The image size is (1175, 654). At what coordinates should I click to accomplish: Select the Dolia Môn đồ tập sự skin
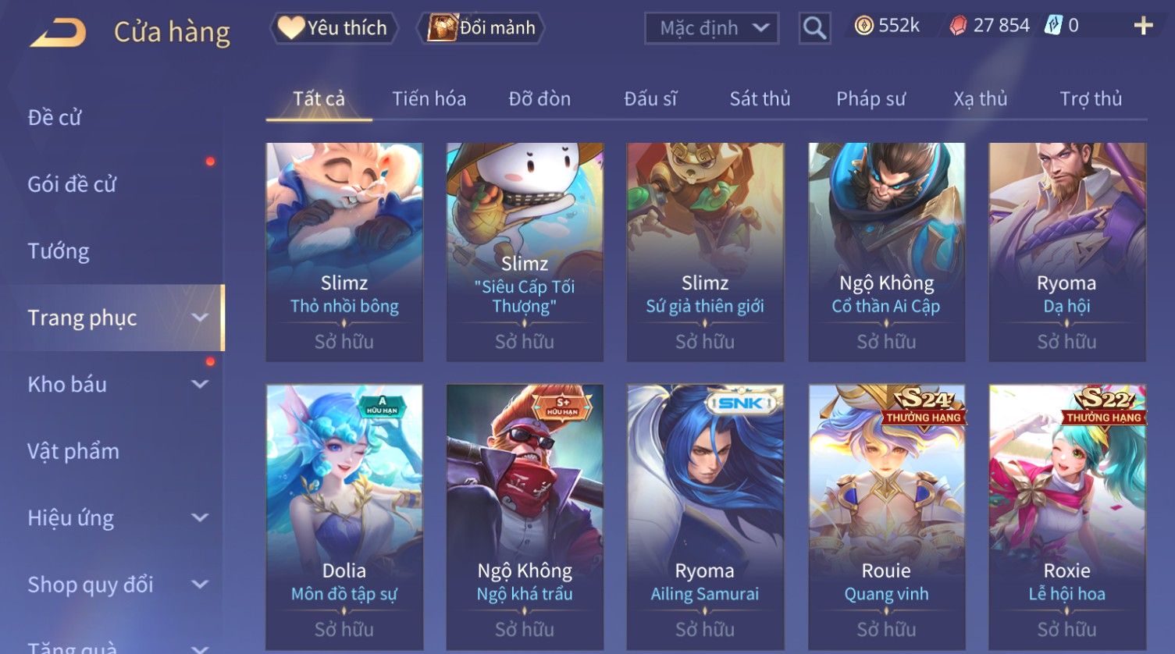point(344,517)
